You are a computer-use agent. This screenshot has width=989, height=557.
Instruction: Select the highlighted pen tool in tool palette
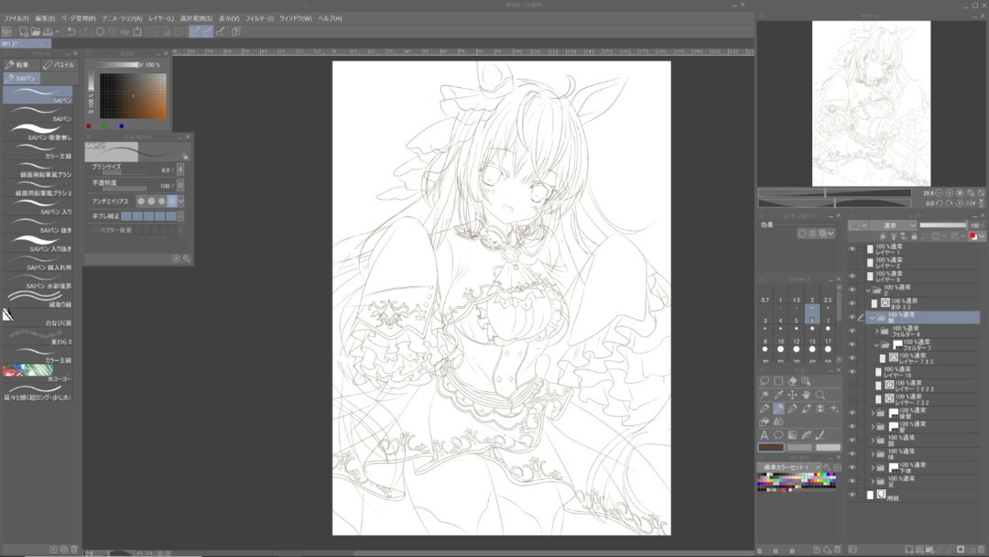tap(778, 409)
